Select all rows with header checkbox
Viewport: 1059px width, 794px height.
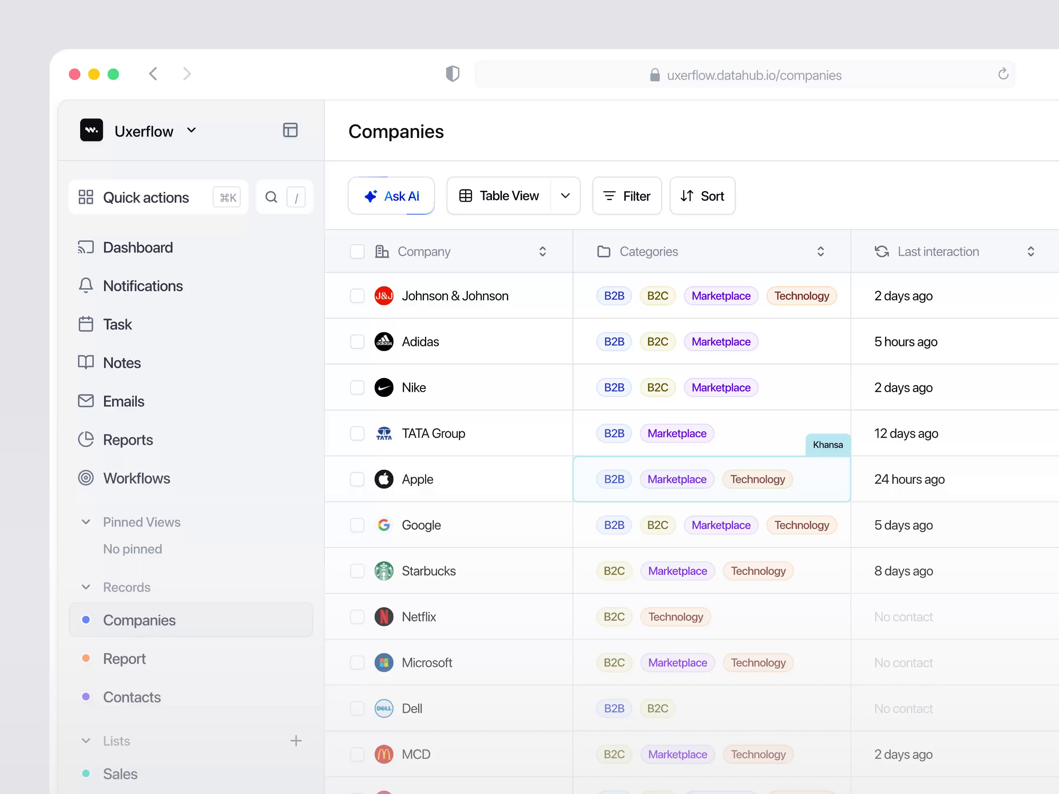357,252
